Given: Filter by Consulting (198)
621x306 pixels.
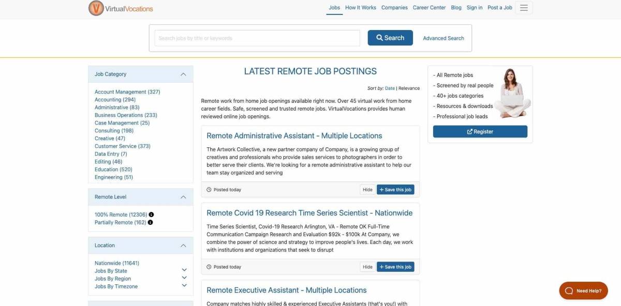Looking at the screenshot, I should click(114, 131).
